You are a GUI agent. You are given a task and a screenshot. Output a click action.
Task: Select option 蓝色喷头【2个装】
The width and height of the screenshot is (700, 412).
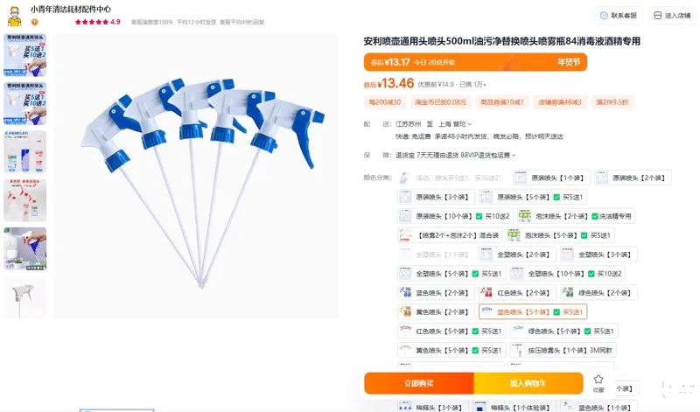tap(436, 293)
